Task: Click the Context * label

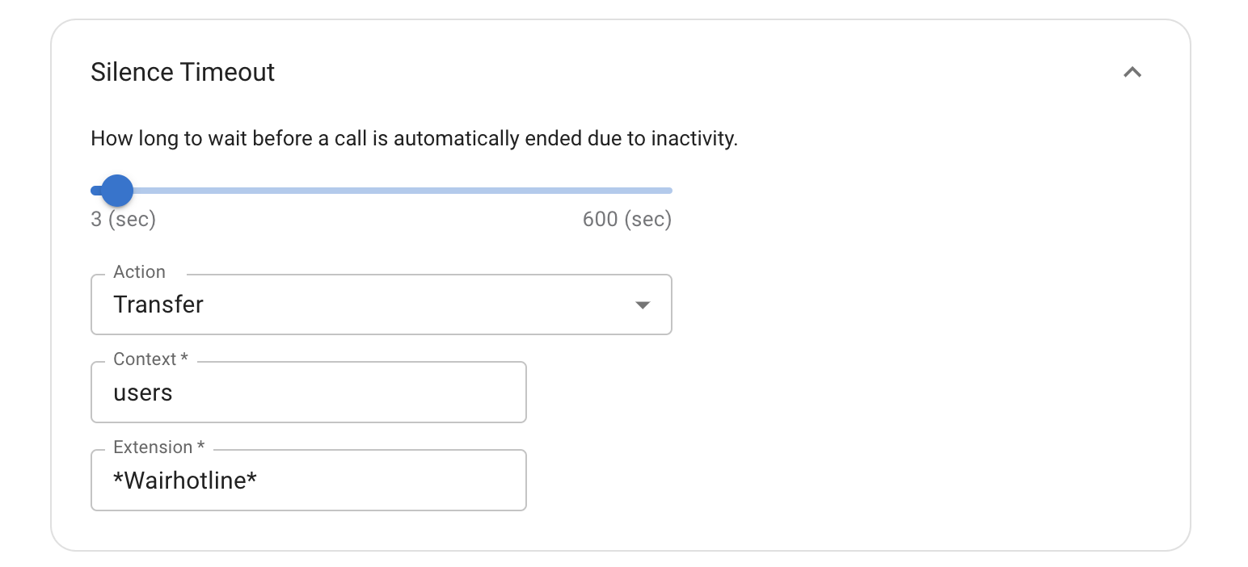Action: 148,359
